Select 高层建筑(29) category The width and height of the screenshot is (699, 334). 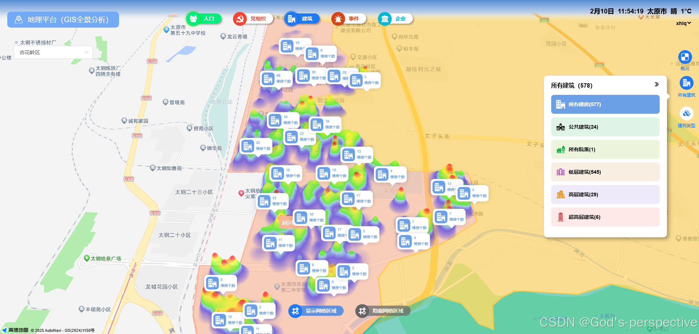pos(605,194)
